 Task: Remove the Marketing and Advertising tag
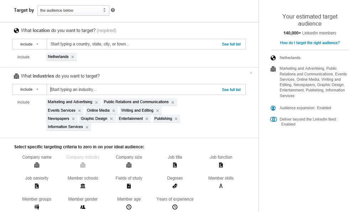pyautogui.click(x=96, y=102)
